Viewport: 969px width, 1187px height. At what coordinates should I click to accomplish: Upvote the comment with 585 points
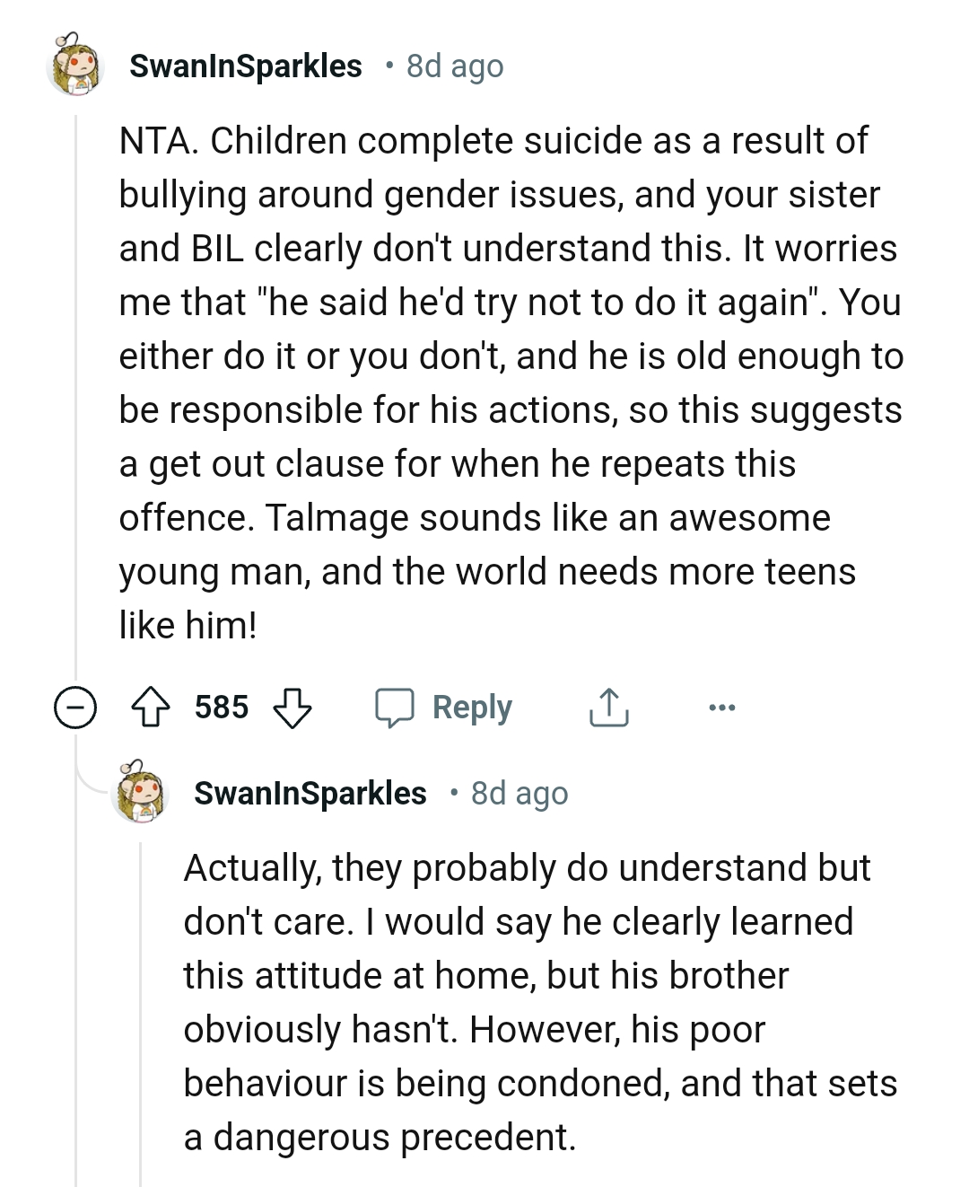(x=151, y=708)
